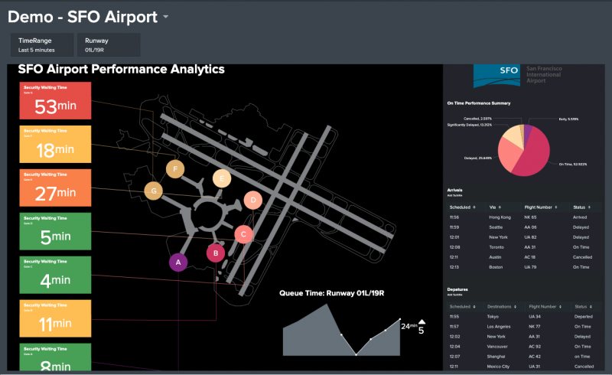Click the green 4min security waiting tile
Image resolution: width=612 pixels, height=375 pixels.
click(x=55, y=275)
